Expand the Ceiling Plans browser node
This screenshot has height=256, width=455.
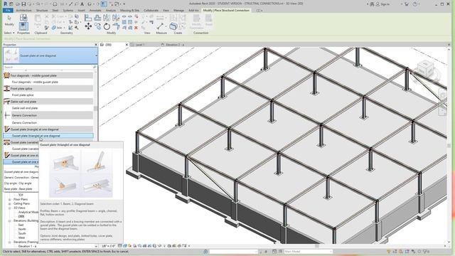pos(9,204)
